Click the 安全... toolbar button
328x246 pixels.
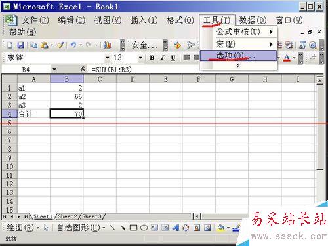(145, 45)
